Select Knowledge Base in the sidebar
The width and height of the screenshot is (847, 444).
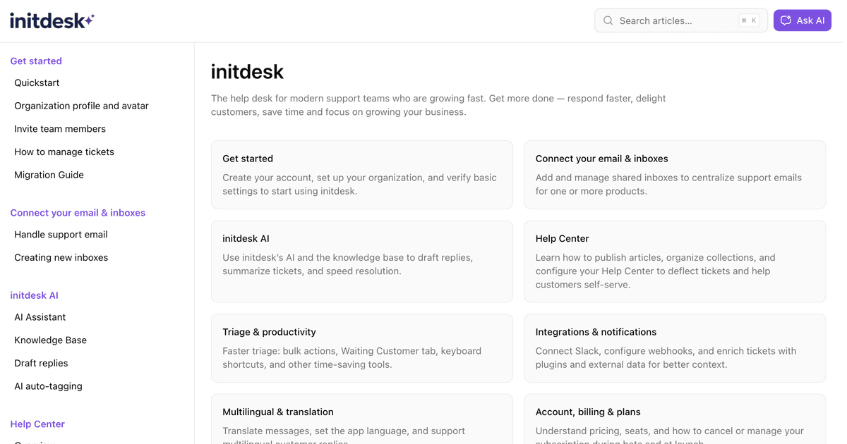pyautogui.click(x=50, y=340)
